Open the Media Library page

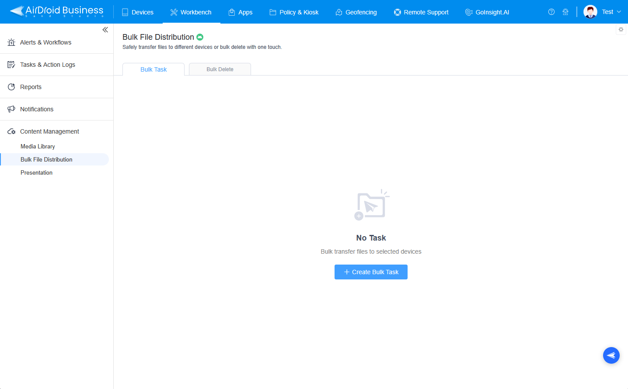[38, 146]
